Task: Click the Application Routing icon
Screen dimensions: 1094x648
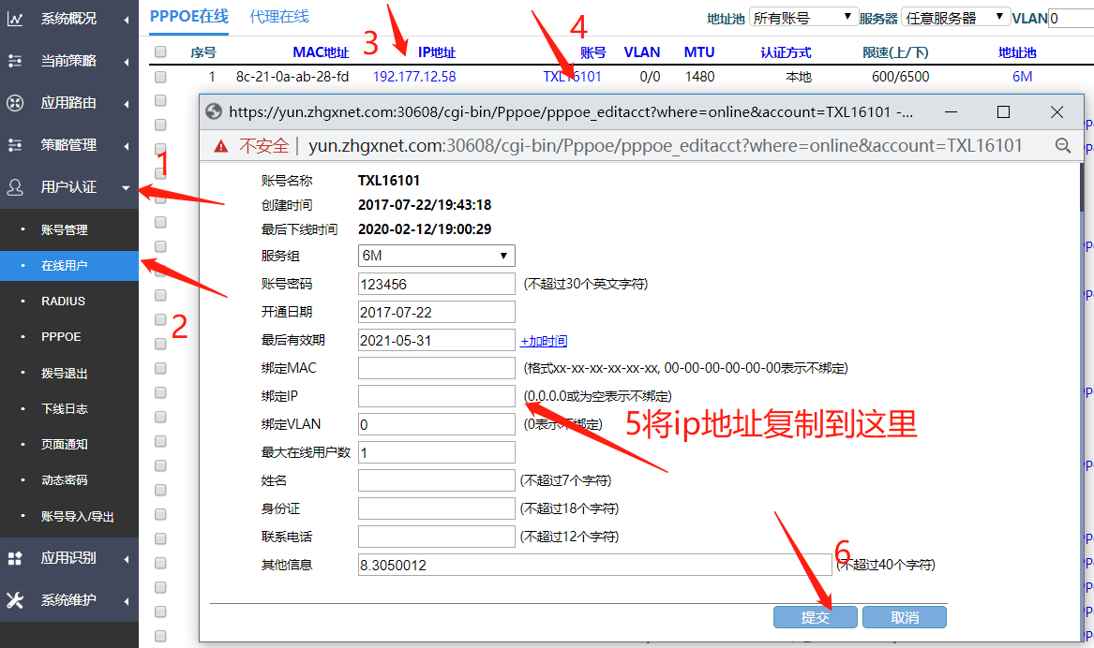Action: pos(15,103)
